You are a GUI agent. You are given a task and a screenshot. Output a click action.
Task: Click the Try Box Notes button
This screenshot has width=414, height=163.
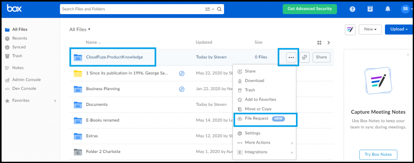(x=378, y=155)
